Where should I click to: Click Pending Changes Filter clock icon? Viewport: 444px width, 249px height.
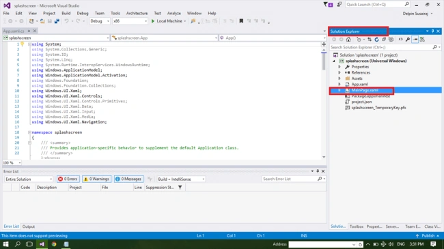click(359, 40)
